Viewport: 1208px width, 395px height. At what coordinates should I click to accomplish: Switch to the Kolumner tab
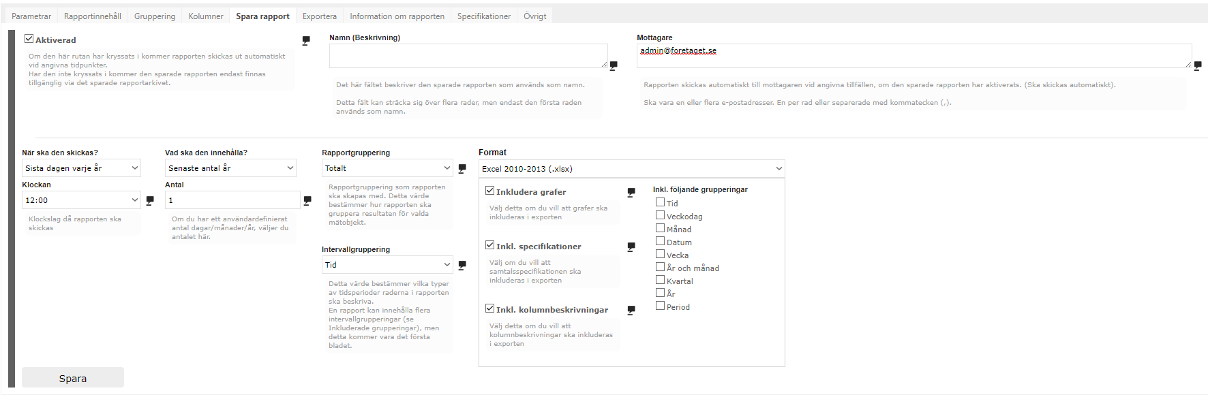click(x=206, y=16)
